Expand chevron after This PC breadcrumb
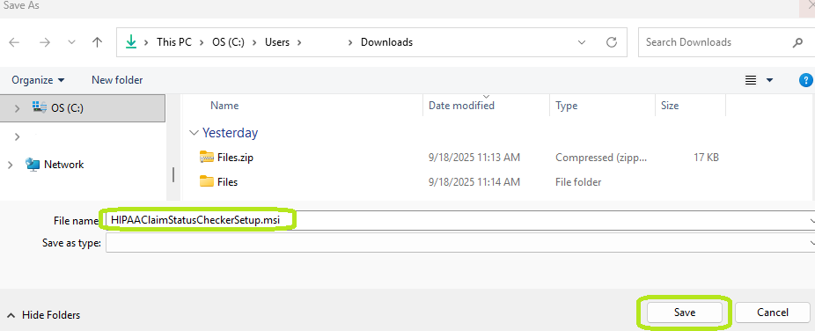The image size is (815, 331). click(x=202, y=42)
